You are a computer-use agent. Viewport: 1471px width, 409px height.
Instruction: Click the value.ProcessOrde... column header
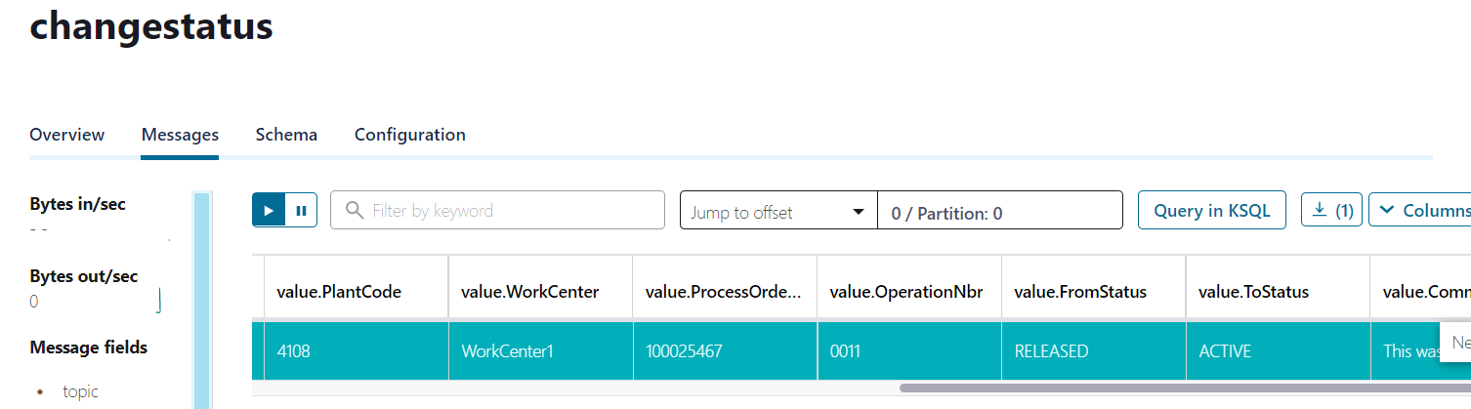click(x=725, y=291)
